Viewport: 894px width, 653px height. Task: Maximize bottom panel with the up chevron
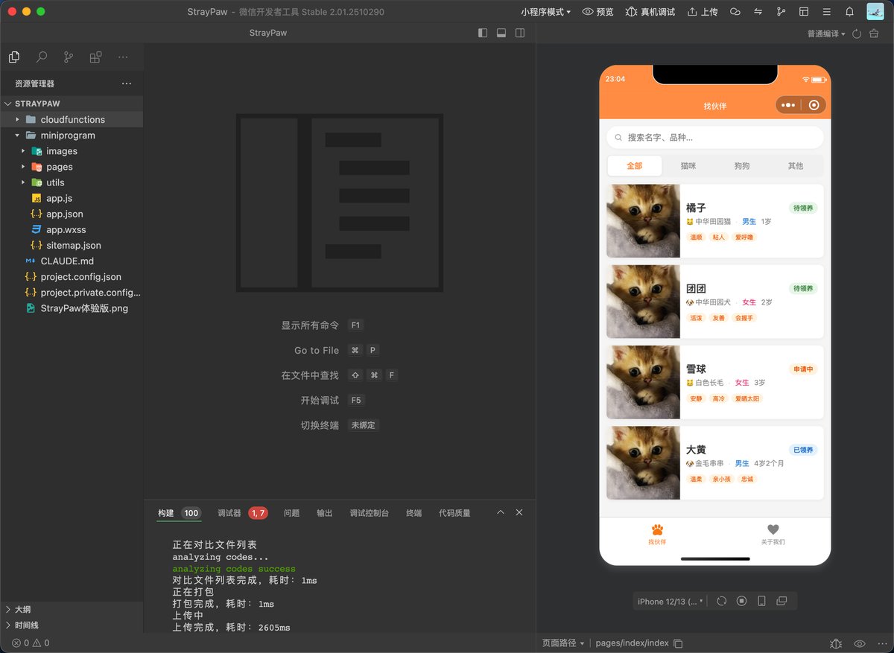tap(501, 512)
